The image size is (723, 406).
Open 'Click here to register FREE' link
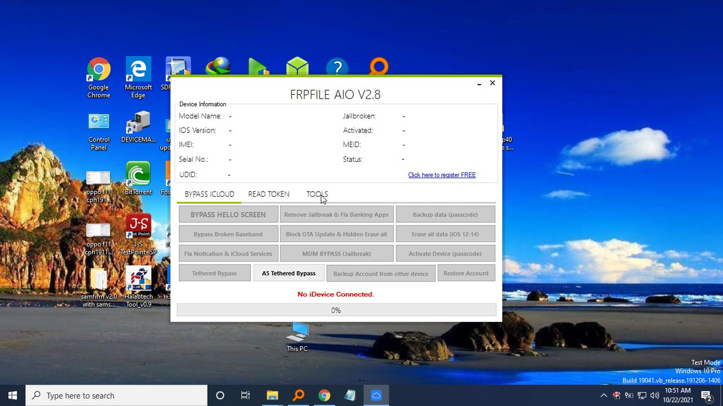click(442, 175)
